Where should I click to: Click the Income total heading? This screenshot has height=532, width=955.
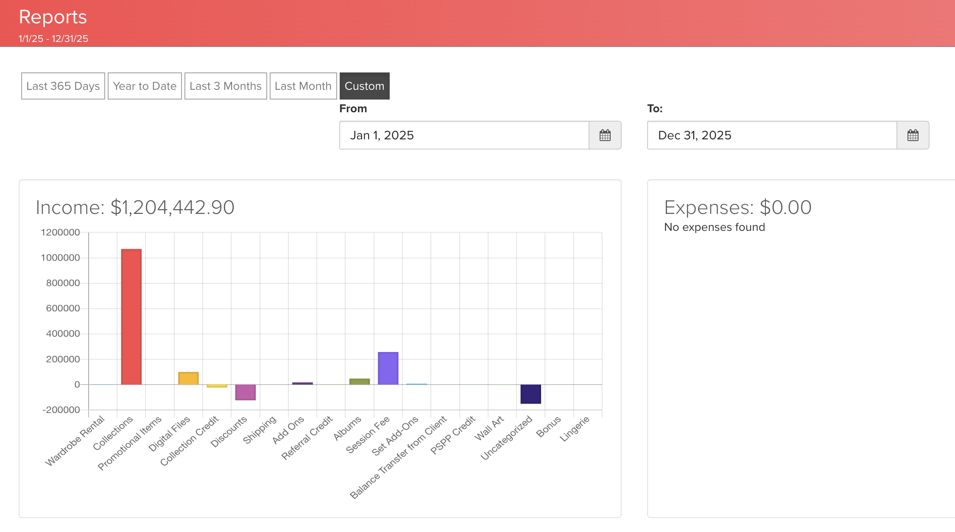(x=135, y=208)
